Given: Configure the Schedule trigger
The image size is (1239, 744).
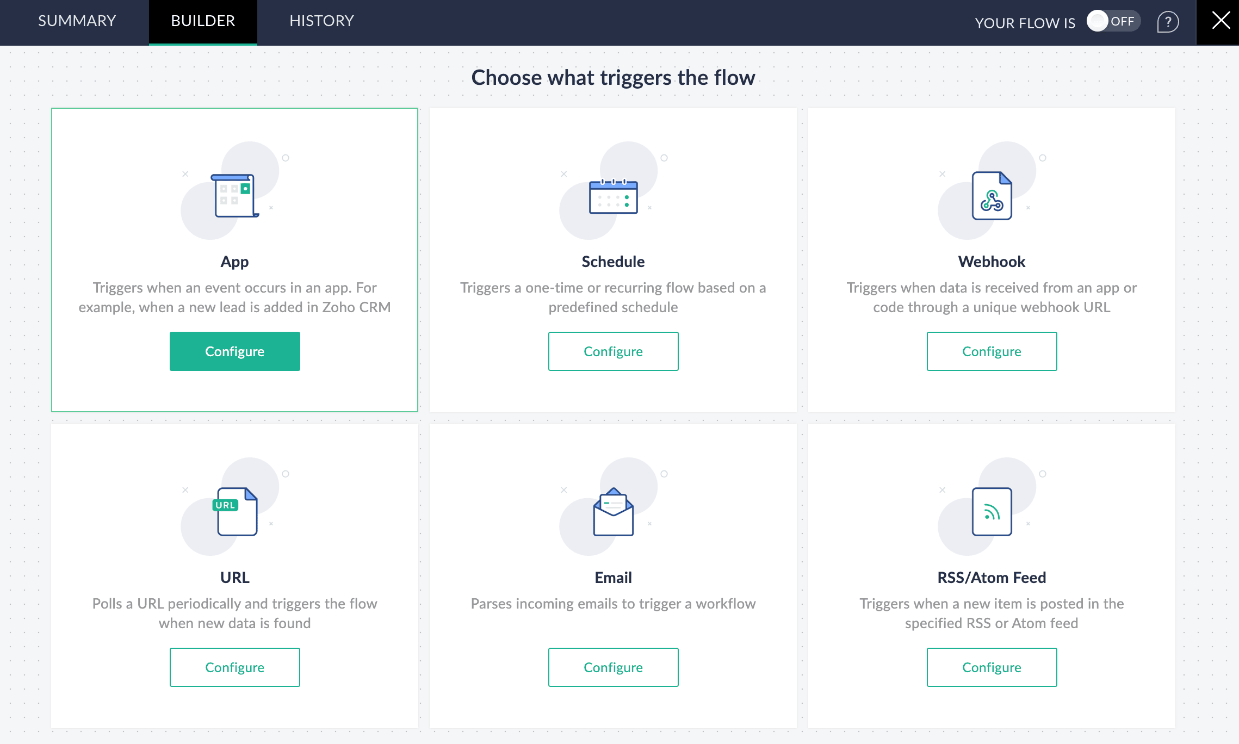Looking at the screenshot, I should click(613, 351).
